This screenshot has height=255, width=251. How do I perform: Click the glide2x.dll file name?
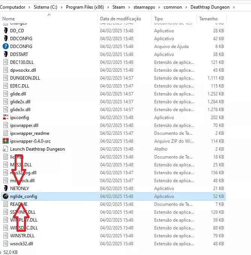(20, 102)
